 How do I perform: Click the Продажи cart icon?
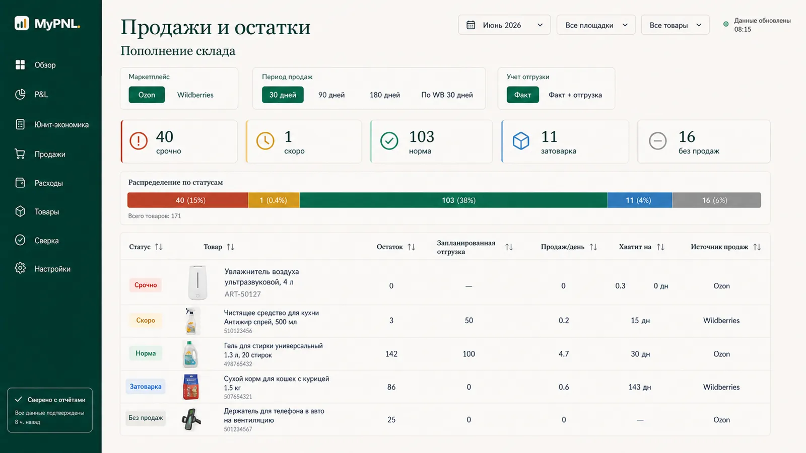tap(20, 154)
